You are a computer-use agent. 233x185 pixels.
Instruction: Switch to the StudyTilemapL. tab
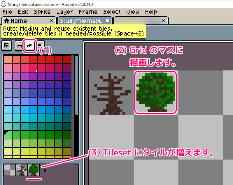coord(85,21)
